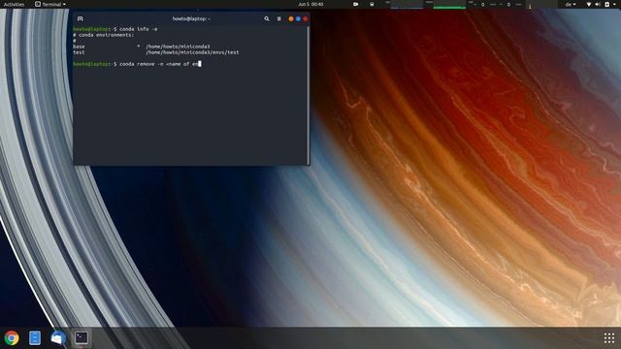Open the Show Applications grid
The image size is (621, 349).
(x=609, y=338)
